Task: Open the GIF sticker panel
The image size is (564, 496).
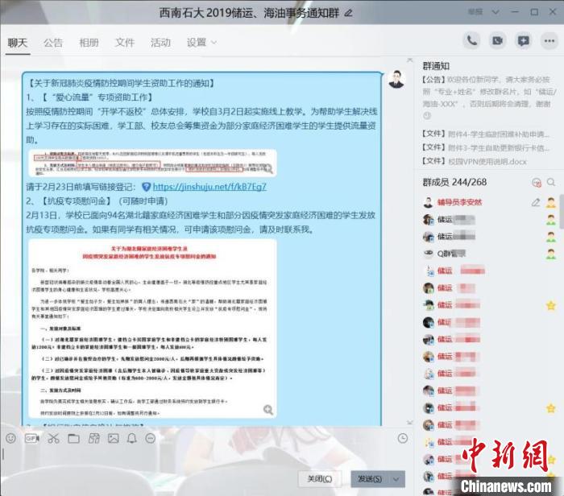Action: tap(32, 438)
